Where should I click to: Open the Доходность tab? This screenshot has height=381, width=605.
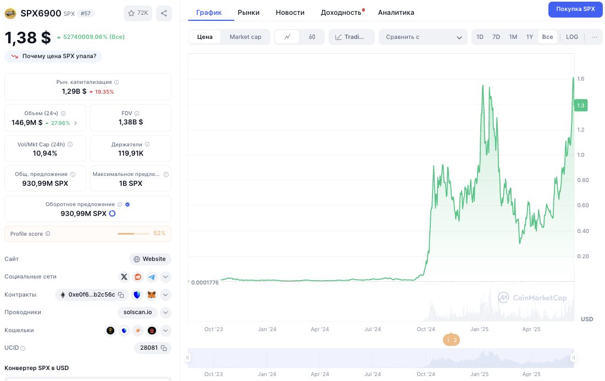(x=341, y=12)
